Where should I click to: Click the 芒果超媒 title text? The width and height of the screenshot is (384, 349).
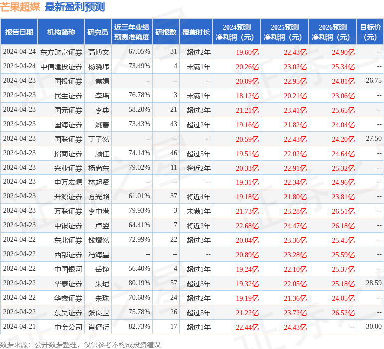20,7
